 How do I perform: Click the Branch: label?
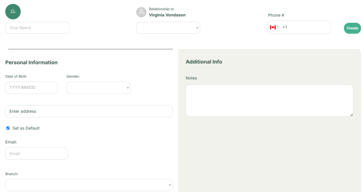pyautogui.click(x=12, y=174)
